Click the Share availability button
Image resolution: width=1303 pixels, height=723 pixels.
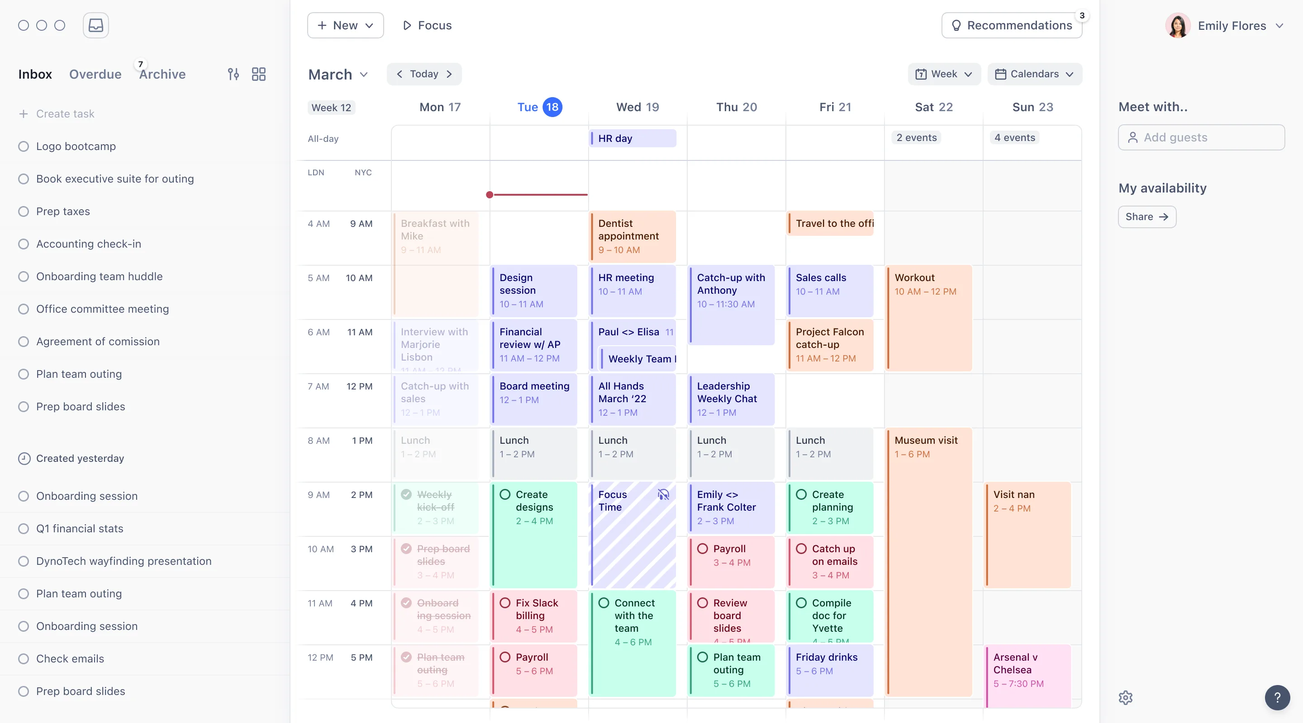click(x=1147, y=217)
